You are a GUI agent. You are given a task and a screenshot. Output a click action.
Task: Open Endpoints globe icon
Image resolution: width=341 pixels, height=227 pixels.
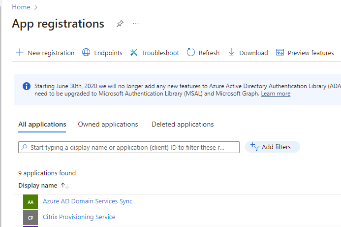[86, 53]
